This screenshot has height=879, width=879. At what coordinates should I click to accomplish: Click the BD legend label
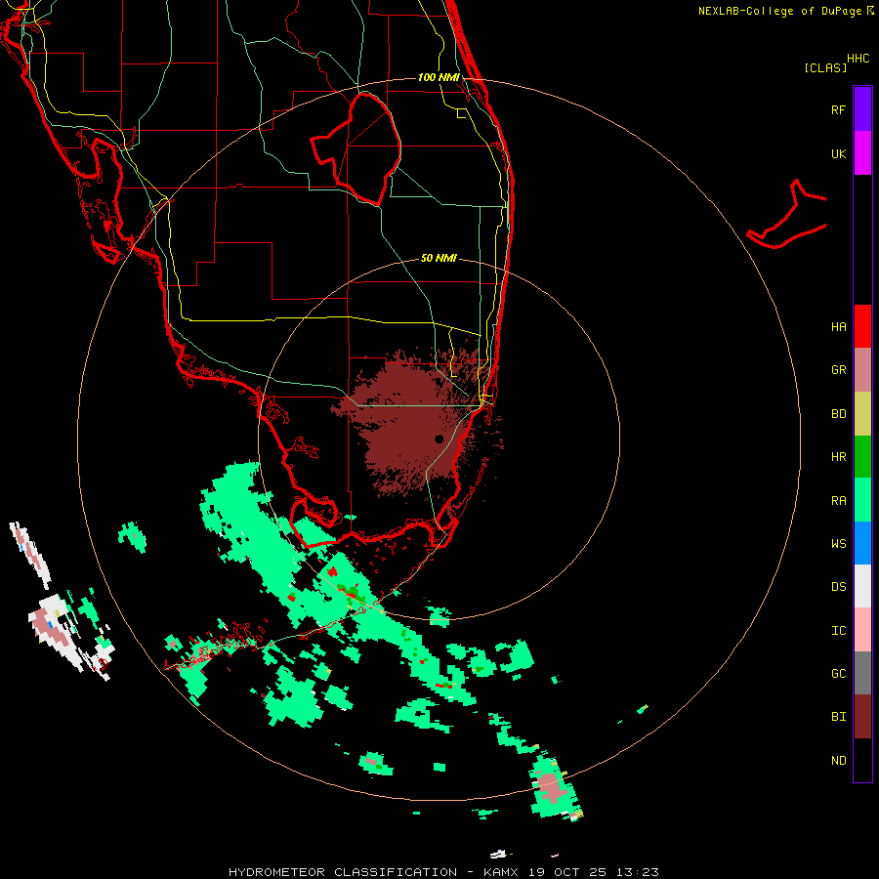click(x=838, y=414)
